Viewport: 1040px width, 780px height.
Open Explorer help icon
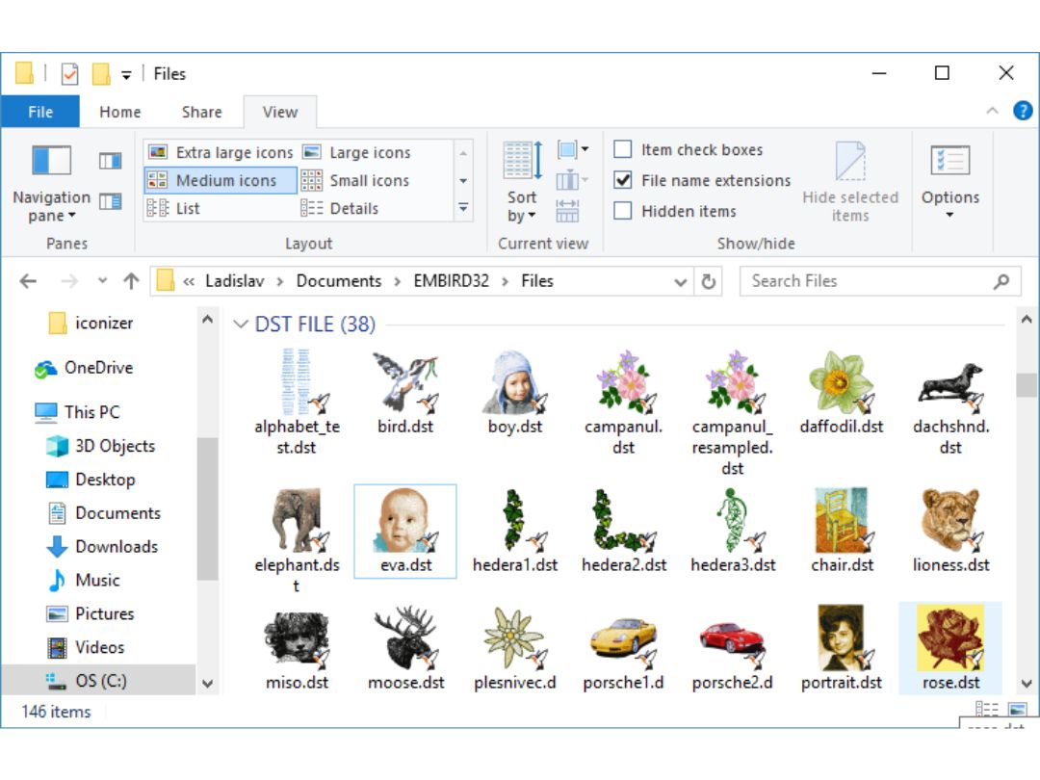click(x=1023, y=111)
